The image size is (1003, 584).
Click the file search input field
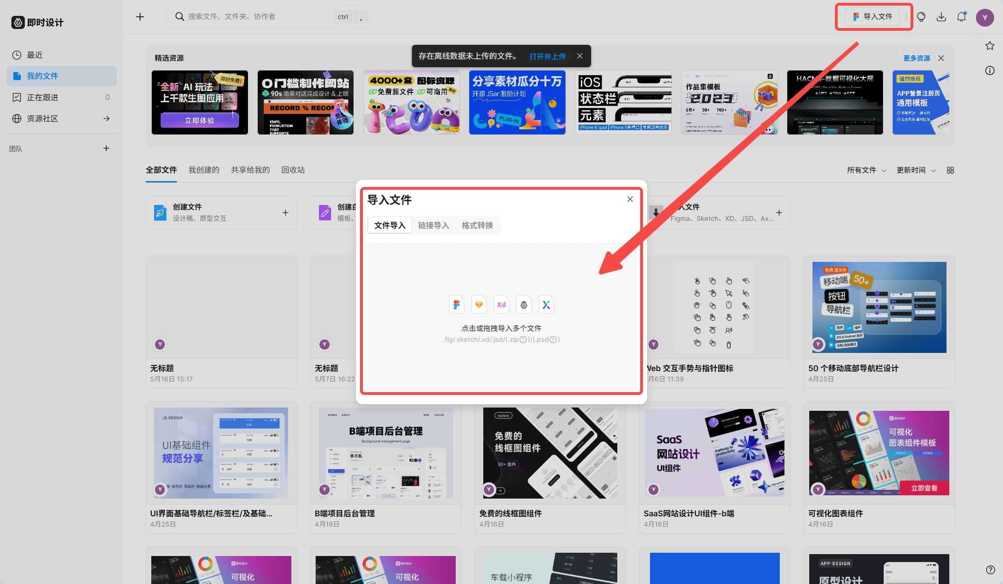(268, 17)
